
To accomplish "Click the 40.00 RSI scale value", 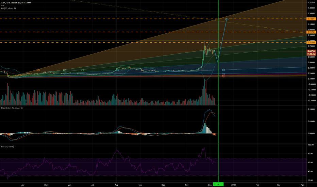I will pyautogui.click(x=311, y=171).
